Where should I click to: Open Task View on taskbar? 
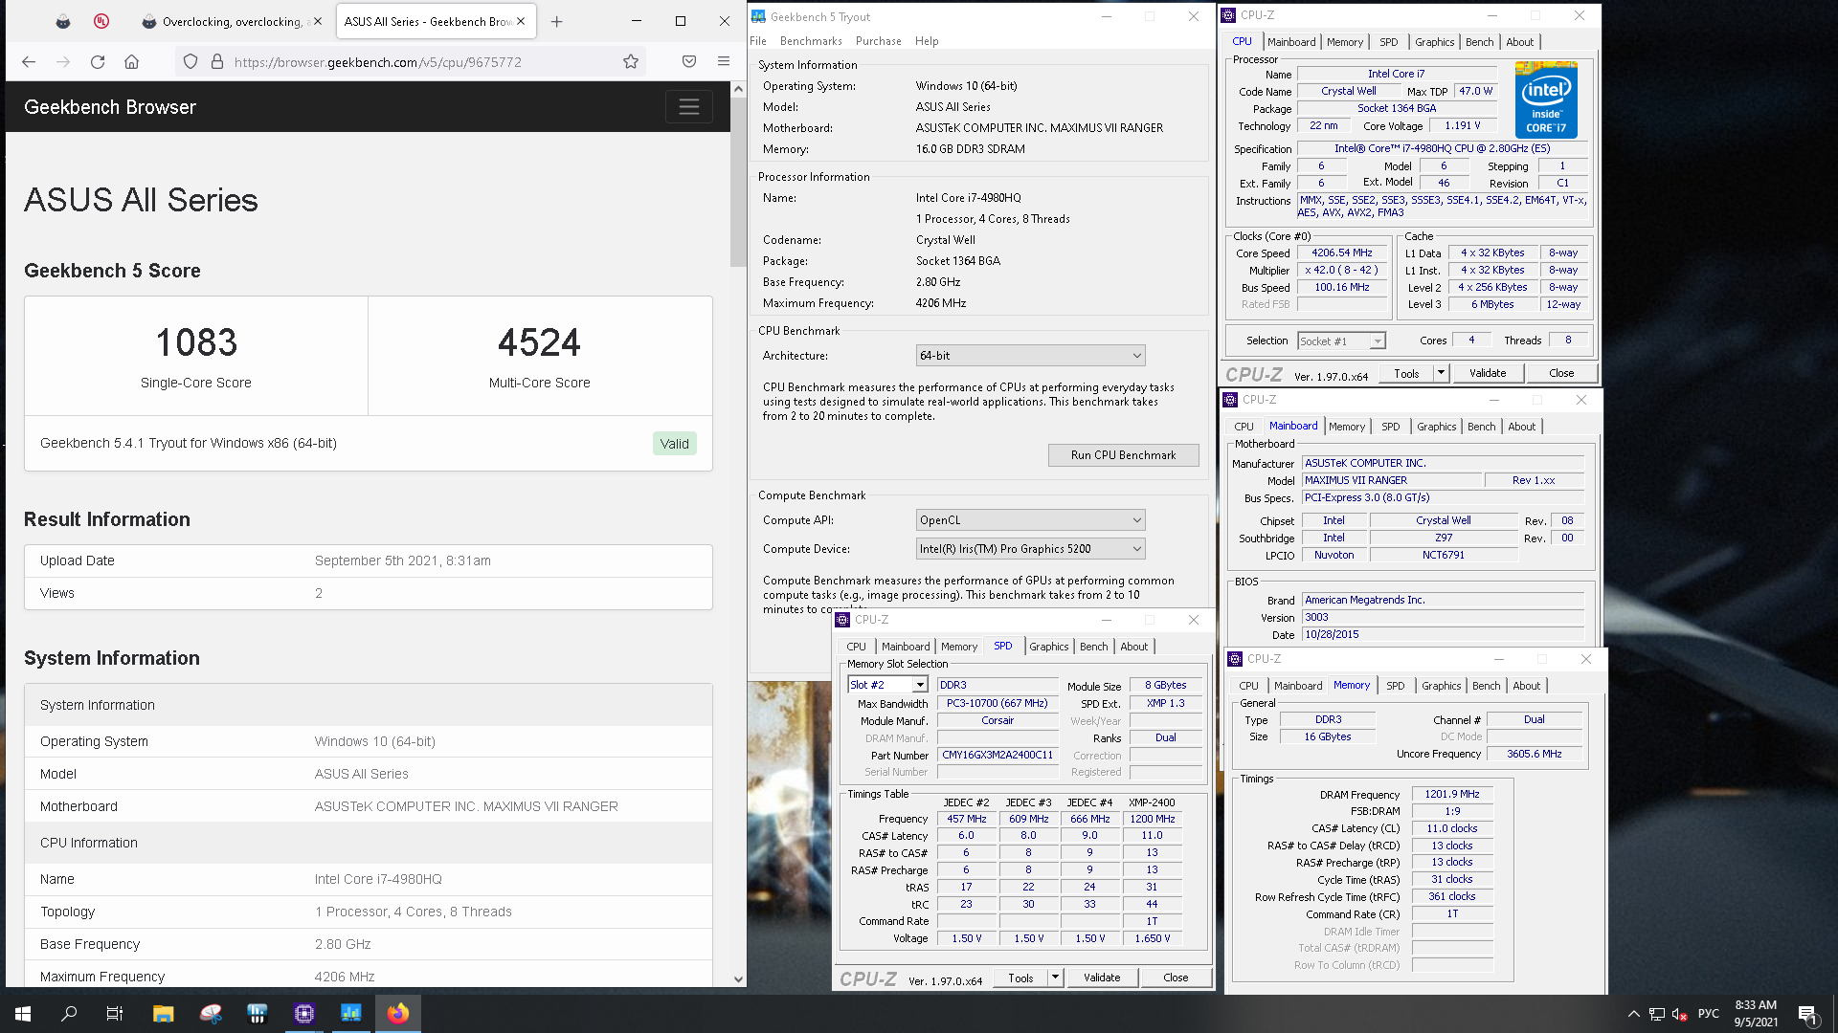pyautogui.click(x=115, y=1014)
